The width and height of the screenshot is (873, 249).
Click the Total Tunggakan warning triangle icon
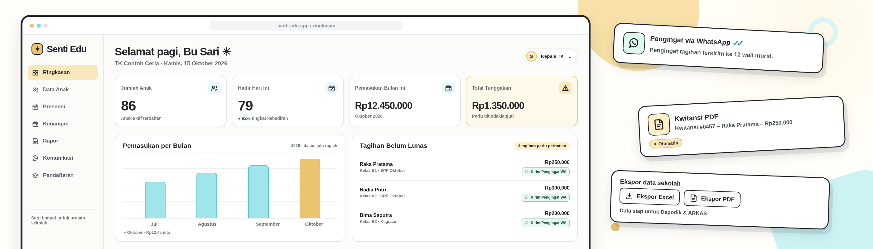click(565, 88)
